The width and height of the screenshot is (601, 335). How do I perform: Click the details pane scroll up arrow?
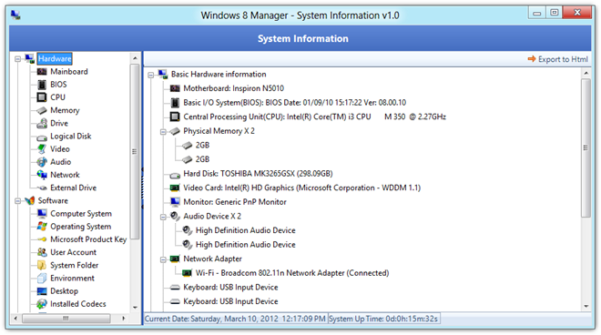[x=586, y=73]
